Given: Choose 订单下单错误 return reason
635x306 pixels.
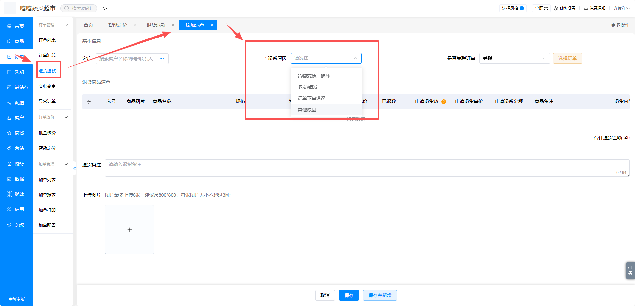Looking at the screenshot, I should 326,98.
